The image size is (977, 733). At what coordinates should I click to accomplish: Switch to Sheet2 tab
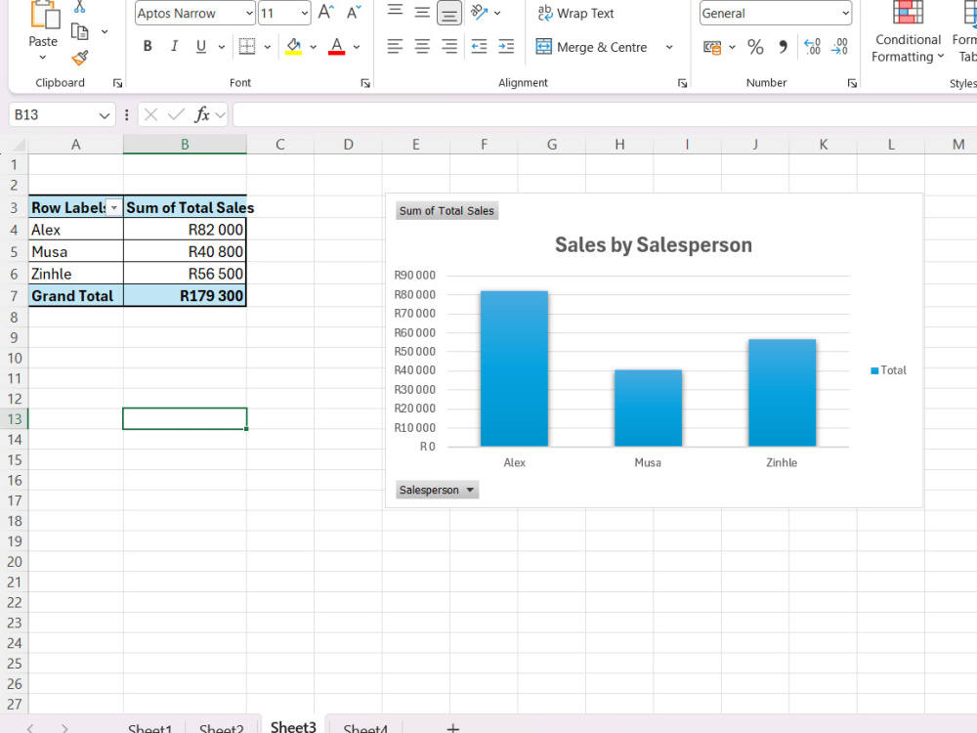[x=221, y=727]
